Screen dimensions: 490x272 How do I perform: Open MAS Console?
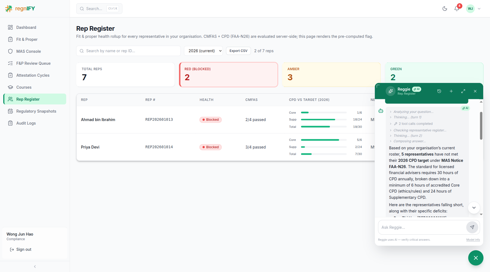pos(35,51)
